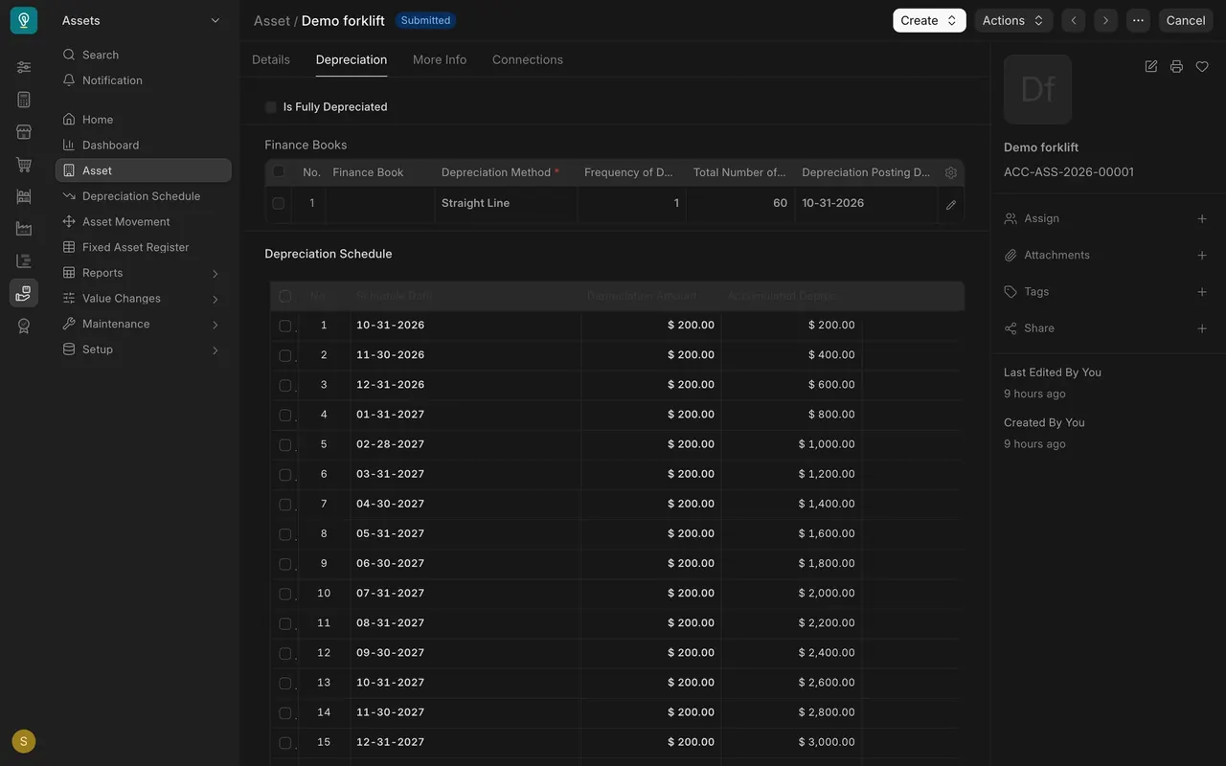
Task: Open the Assets workspace switcher dropdown
Action: [142, 20]
